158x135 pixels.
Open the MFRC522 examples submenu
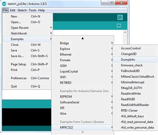(x=83, y=127)
